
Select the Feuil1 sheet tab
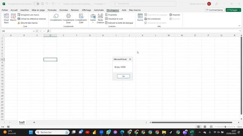pyautogui.click(x=22, y=122)
